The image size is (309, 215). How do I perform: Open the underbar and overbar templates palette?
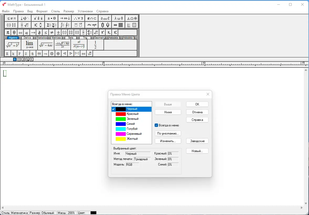point(78,25)
